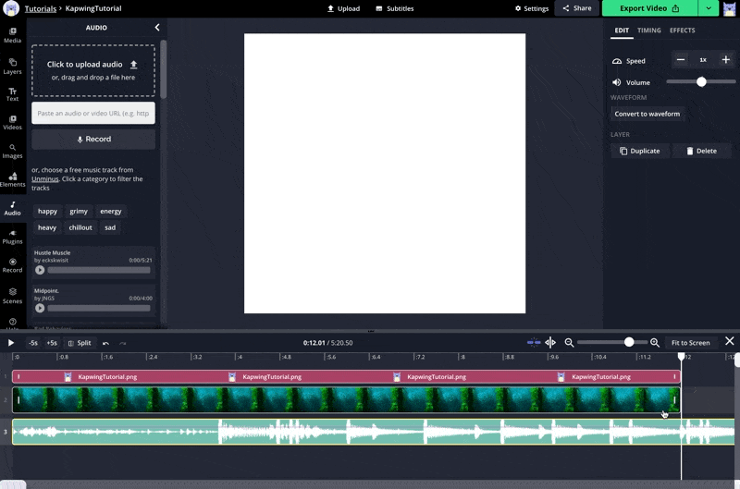Open the Layers panel in sidebar
This screenshot has width=740, height=489.
(12, 66)
